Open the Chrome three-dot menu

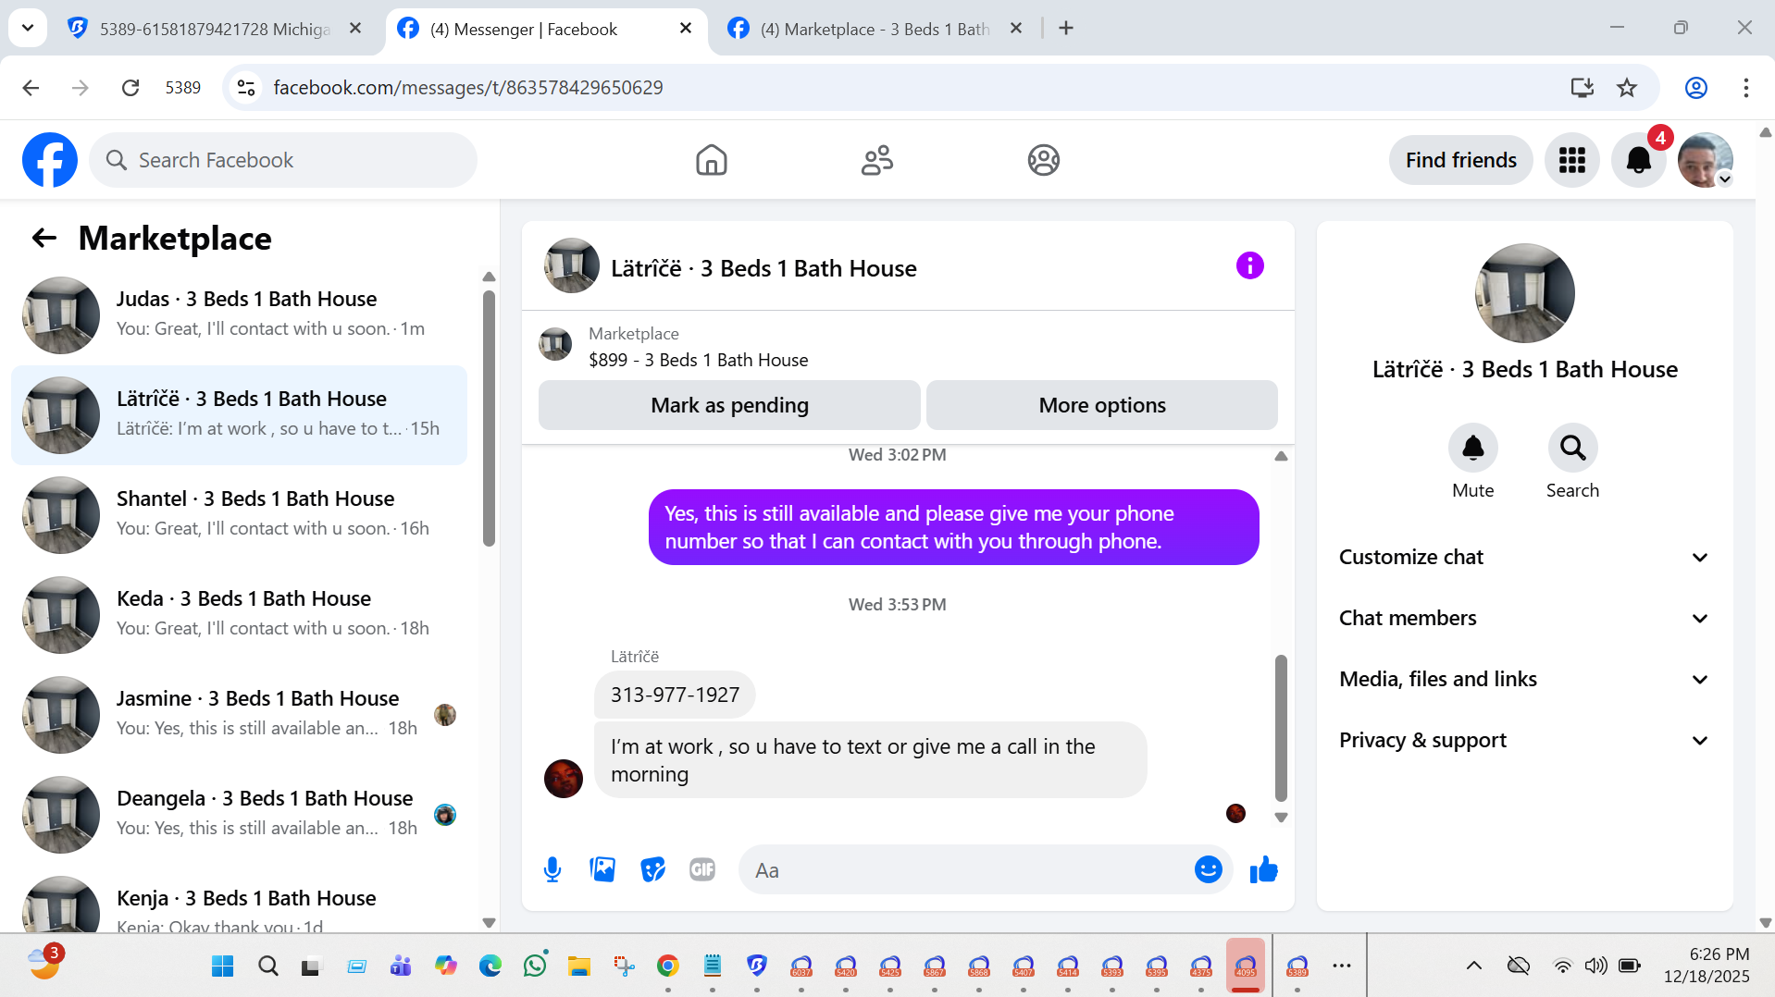pyautogui.click(x=1745, y=88)
